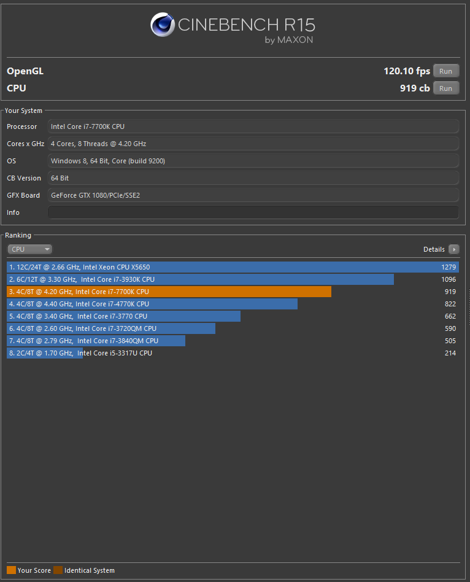Image resolution: width=470 pixels, height=582 pixels.
Task: Click the score 214 in ranking
Action: pos(450,352)
